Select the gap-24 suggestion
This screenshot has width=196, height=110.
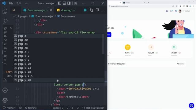tap(58, 44)
